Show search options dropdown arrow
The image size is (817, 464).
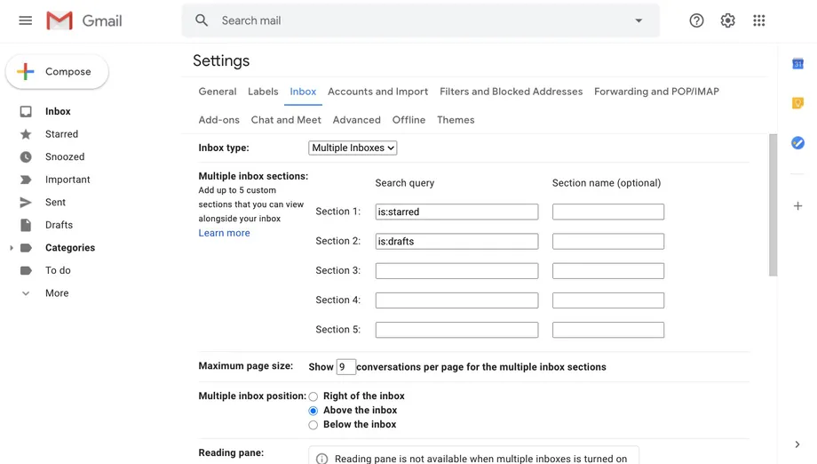[639, 20]
